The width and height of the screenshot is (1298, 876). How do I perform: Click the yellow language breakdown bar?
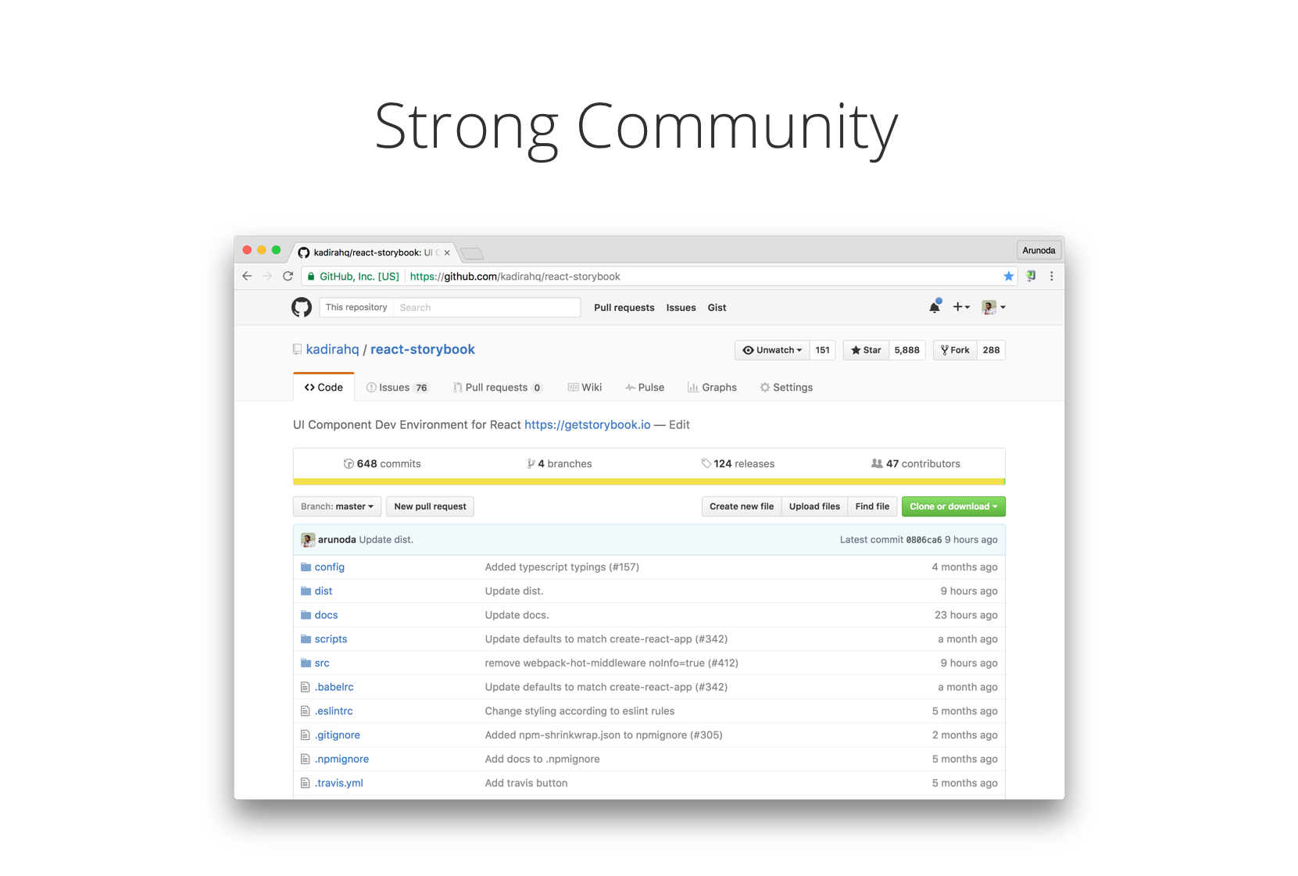pos(649,481)
